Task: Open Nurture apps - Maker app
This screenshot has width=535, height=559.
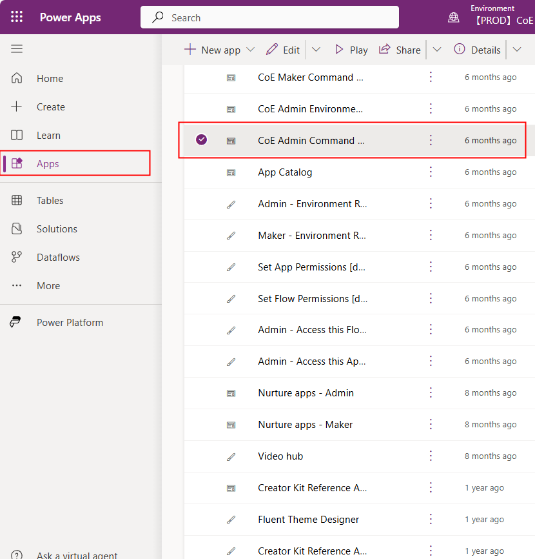Action: (x=305, y=425)
